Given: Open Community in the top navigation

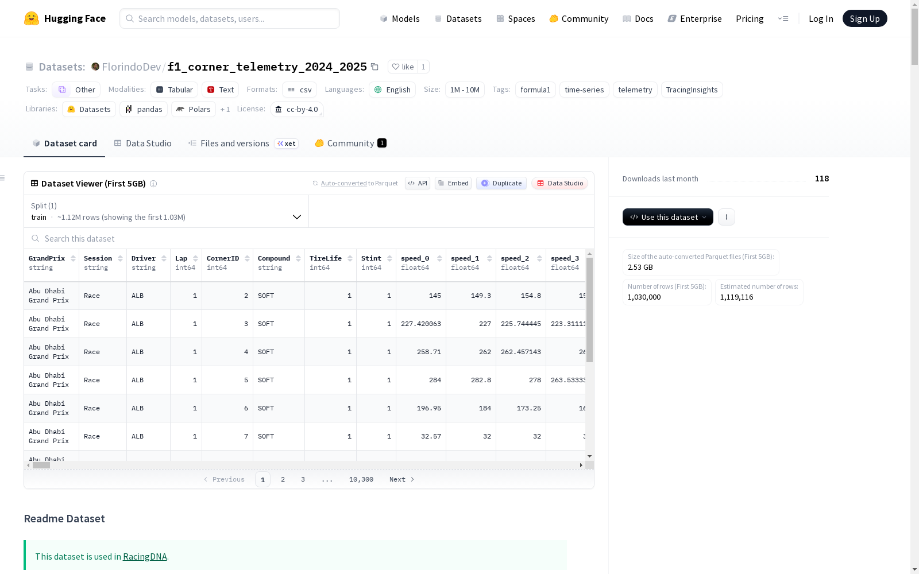Looking at the screenshot, I should 579,18.
